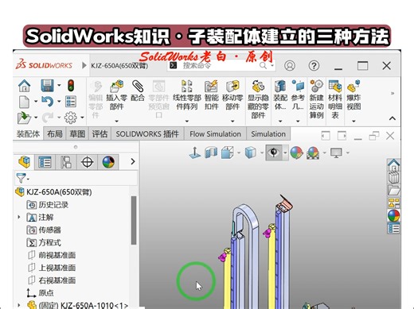
Task: Undo the last action
Action: (48, 102)
